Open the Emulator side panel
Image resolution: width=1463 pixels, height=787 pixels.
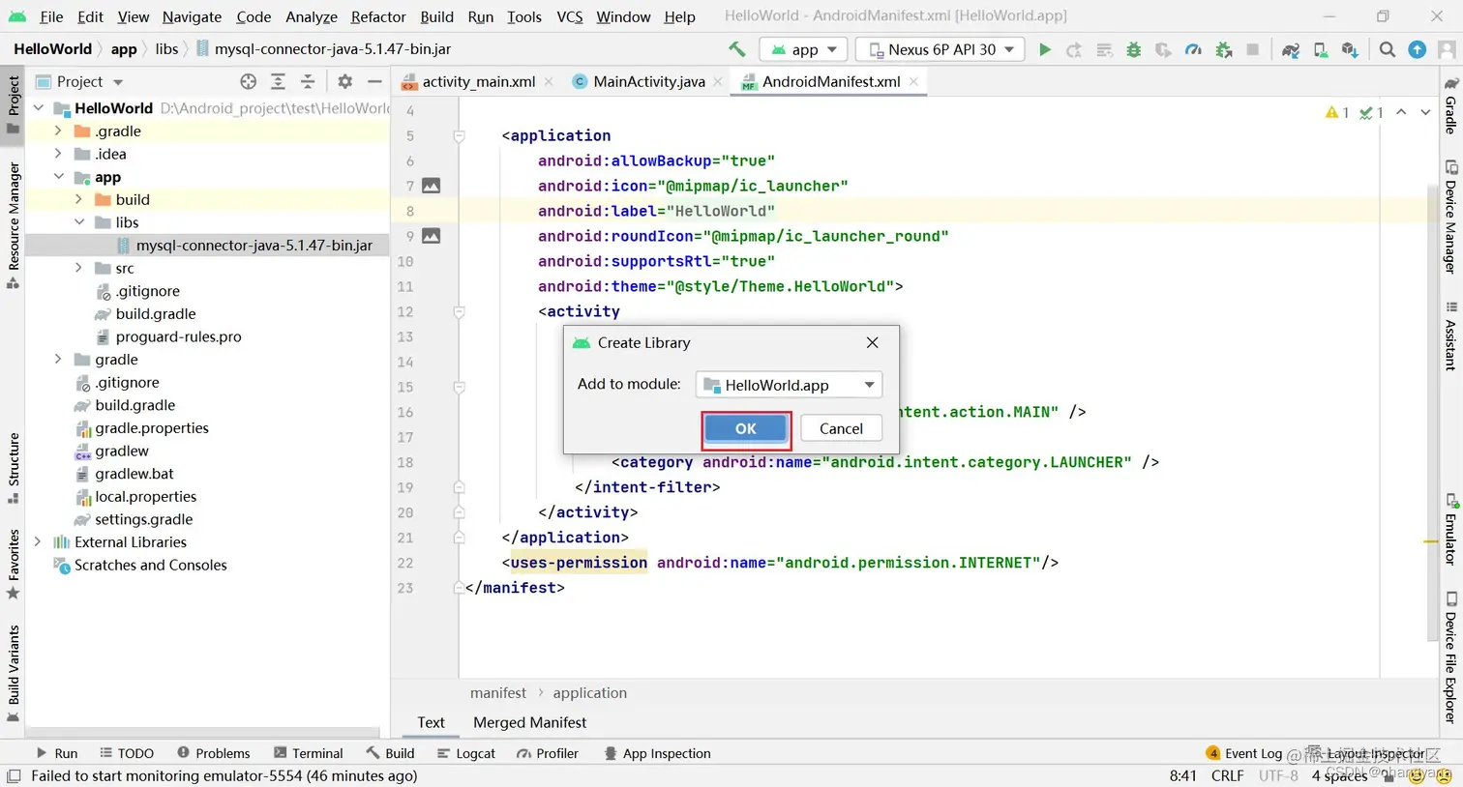click(x=1450, y=530)
